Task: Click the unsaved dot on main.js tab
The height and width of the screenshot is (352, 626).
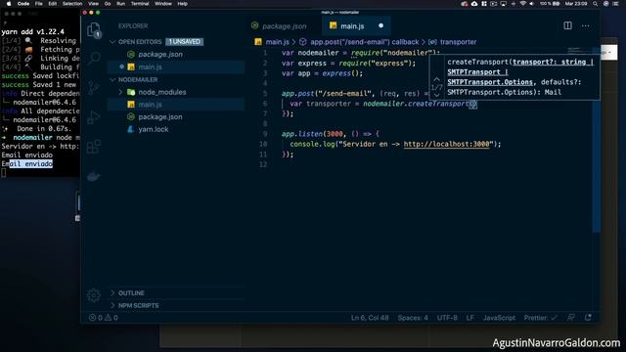Action: click(x=380, y=26)
